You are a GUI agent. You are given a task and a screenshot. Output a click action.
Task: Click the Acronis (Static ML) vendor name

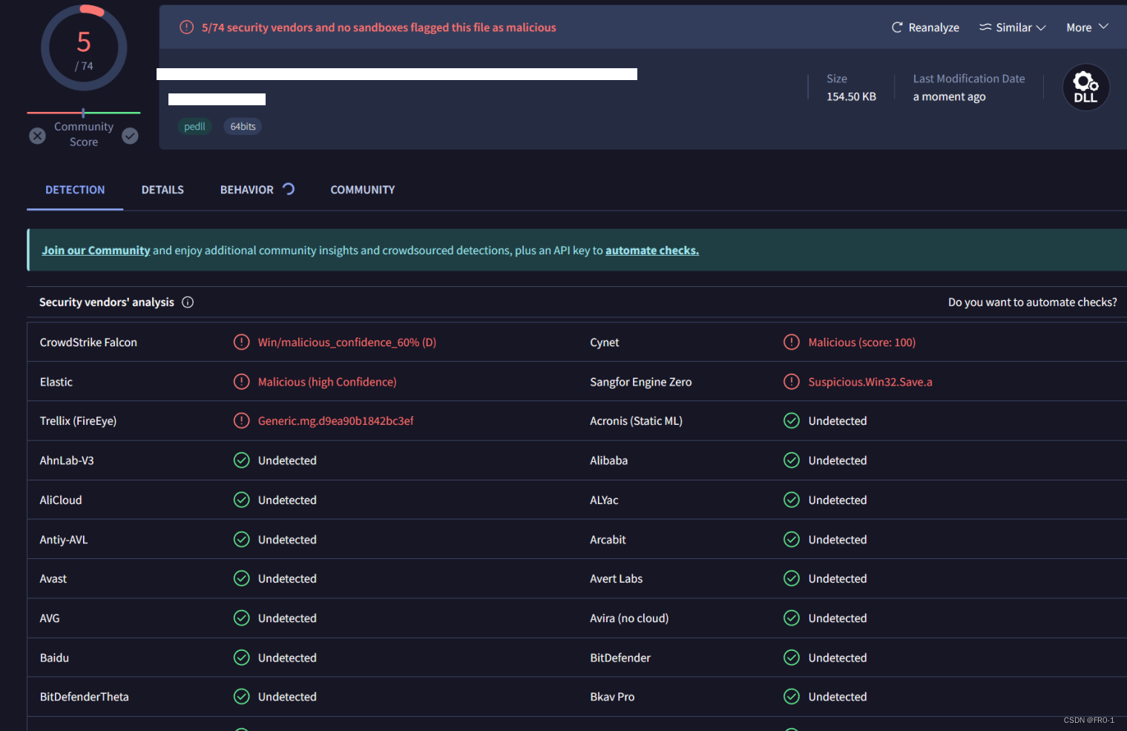636,421
